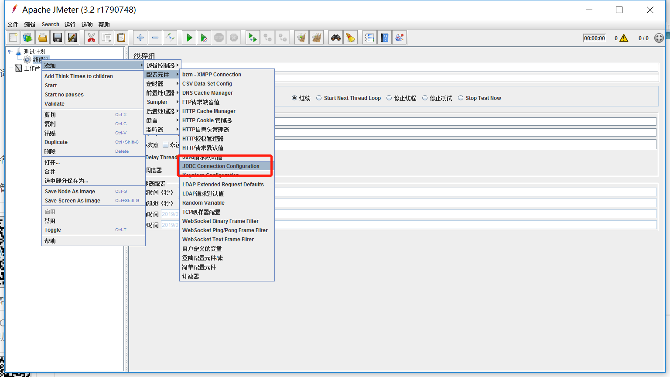Click the Remote Start All toolbar icon
The height and width of the screenshot is (377, 670).
pyautogui.click(x=253, y=38)
